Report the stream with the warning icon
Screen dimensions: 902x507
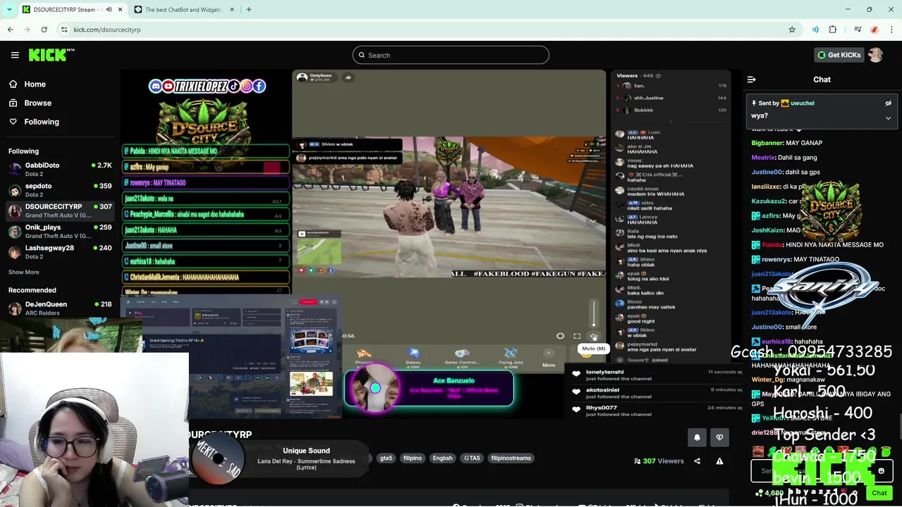(719, 461)
